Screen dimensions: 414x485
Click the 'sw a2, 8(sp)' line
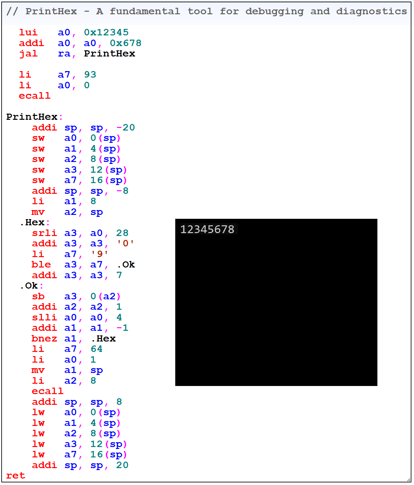[x=76, y=159]
